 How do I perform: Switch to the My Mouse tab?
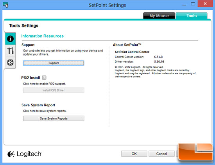tap(159, 16)
